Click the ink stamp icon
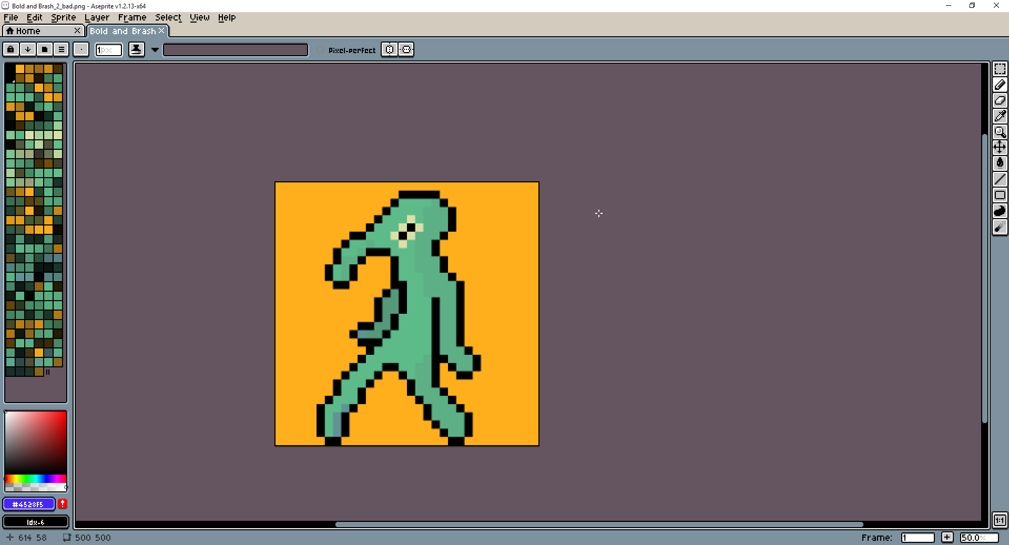Screen dimensions: 1009x545 click(x=137, y=49)
